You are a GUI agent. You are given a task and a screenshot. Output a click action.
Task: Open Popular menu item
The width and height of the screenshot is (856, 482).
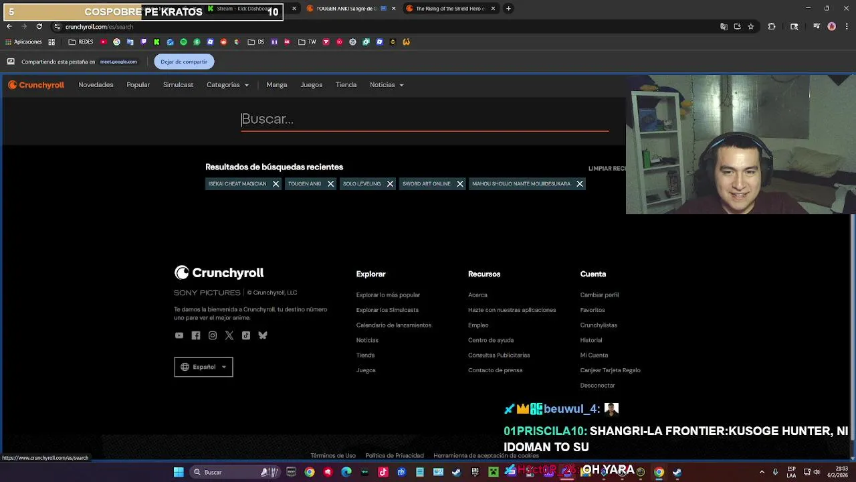(138, 85)
